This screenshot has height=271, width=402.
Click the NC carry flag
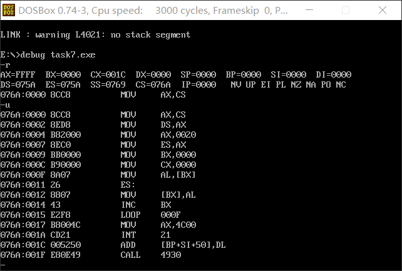(341, 84)
